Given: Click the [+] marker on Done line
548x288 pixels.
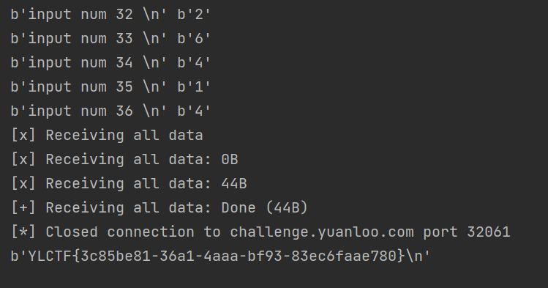Looking at the screenshot, I should point(23,208).
